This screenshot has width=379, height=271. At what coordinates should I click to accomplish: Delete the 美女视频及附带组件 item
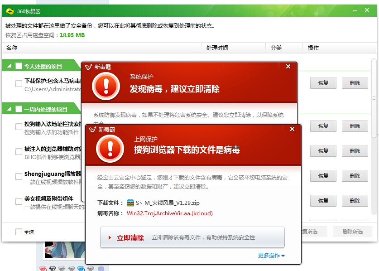point(355,201)
